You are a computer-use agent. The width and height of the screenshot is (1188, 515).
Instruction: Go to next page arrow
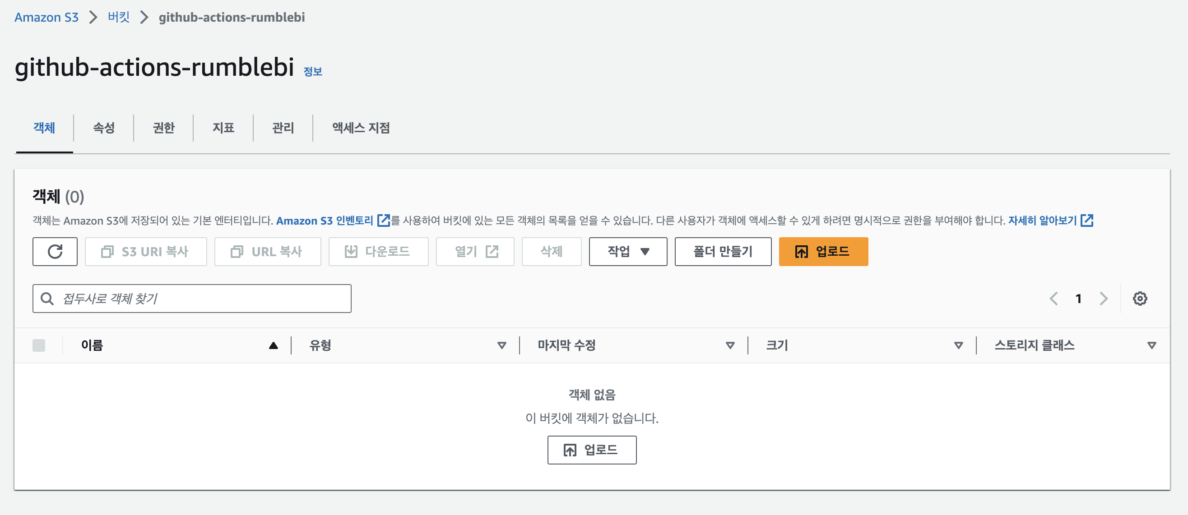tap(1104, 299)
